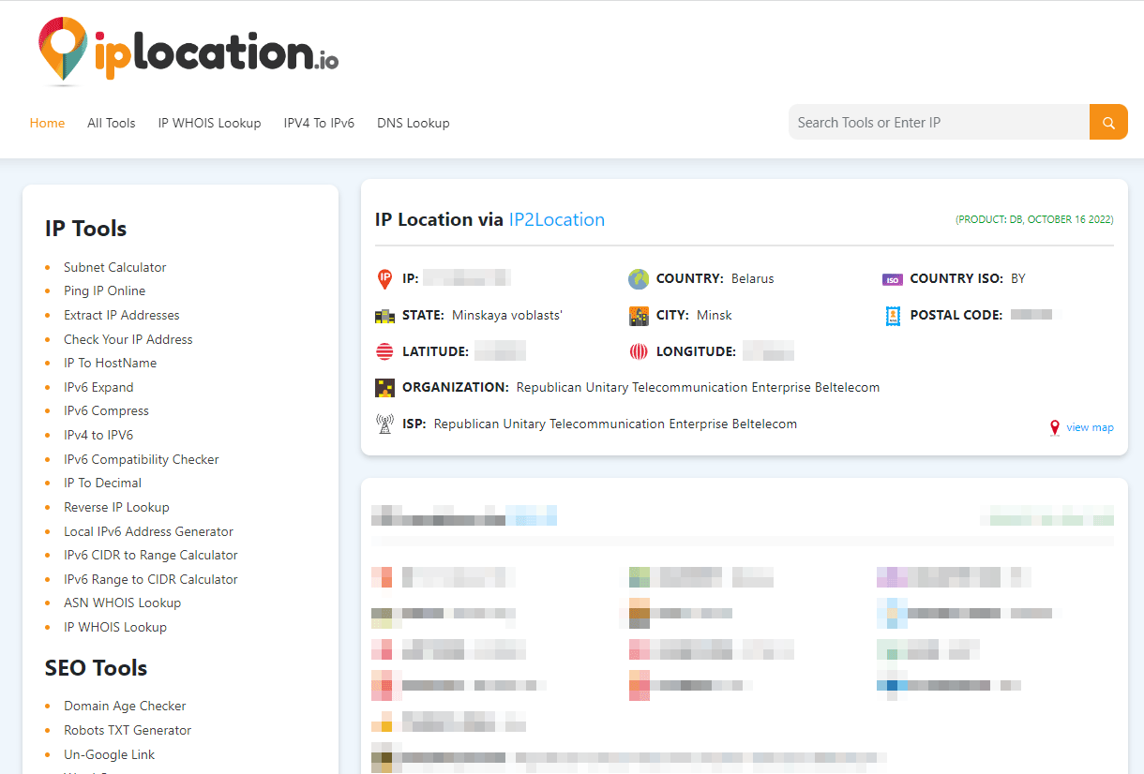Open ASN WHOIS Lookup
Image resolution: width=1144 pixels, height=774 pixels.
(123, 603)
